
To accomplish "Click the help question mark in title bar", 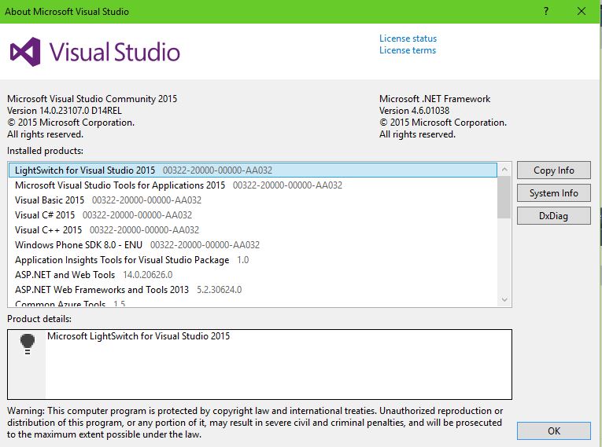I will [546, 11].
